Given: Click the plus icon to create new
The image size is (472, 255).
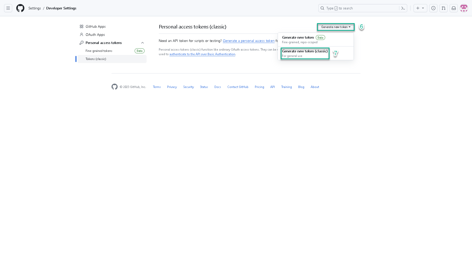Looking at the screenshot, I should [417, 8].
